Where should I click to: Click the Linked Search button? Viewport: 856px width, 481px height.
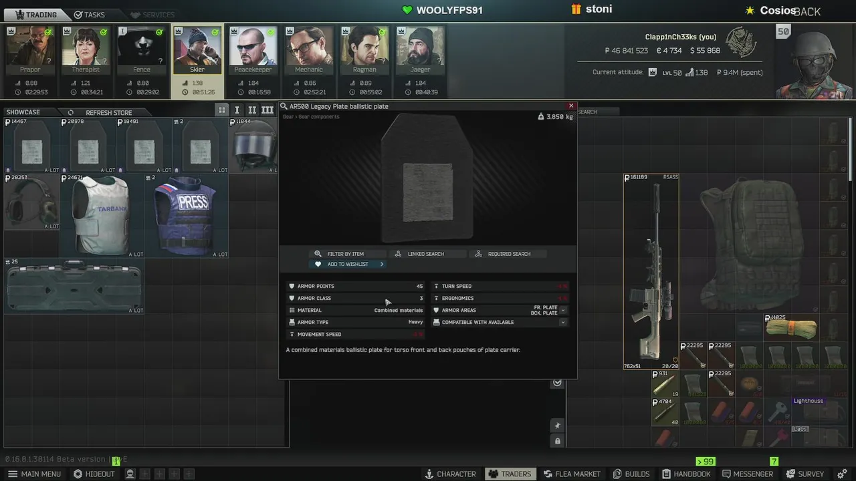click(428, 254)
